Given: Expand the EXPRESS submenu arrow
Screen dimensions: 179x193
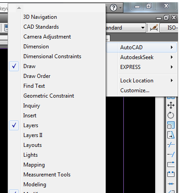Looking at the screenshot, I should [x=172, y=67].
